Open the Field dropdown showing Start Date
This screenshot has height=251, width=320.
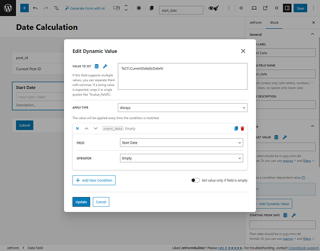[181, 143]
